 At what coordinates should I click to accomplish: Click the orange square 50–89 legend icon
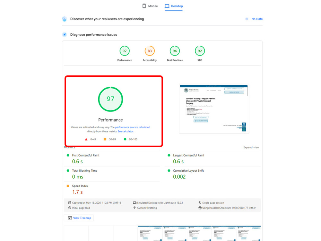coord(105,139)
